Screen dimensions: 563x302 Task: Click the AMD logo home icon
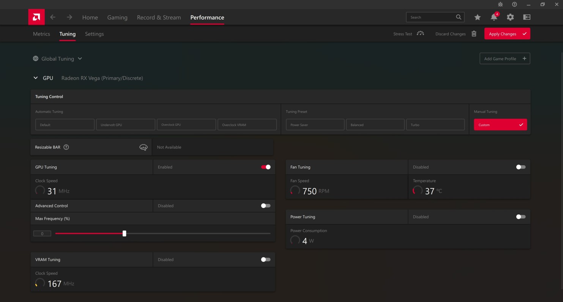tap(36, 17)
